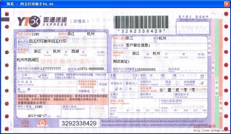Select recipient address 测试地址1
231x134 pixels.
[x=121, y=61]
